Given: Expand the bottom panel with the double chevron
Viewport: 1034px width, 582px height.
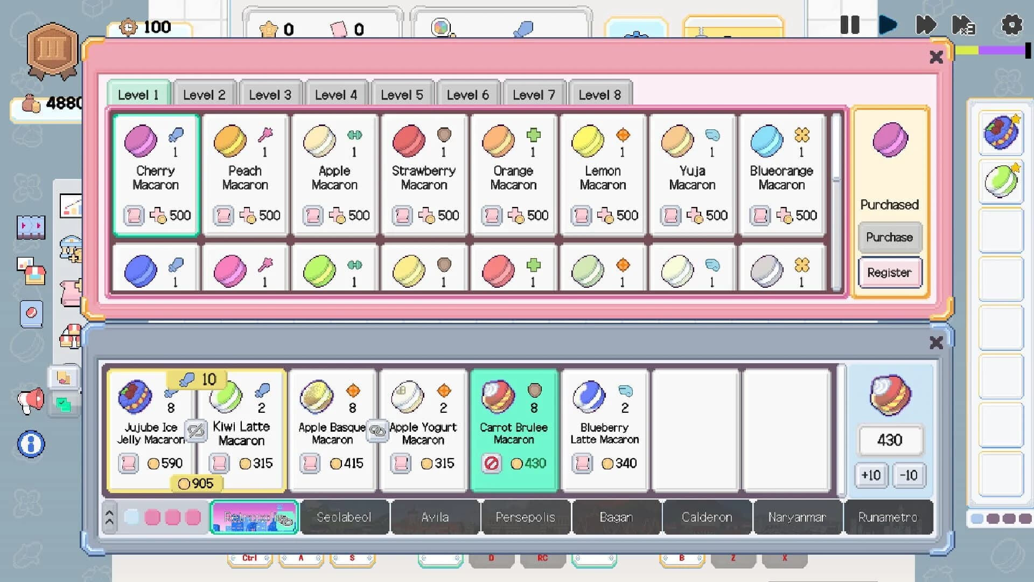Looking at the screenshot, I should [x=109, y=517].
